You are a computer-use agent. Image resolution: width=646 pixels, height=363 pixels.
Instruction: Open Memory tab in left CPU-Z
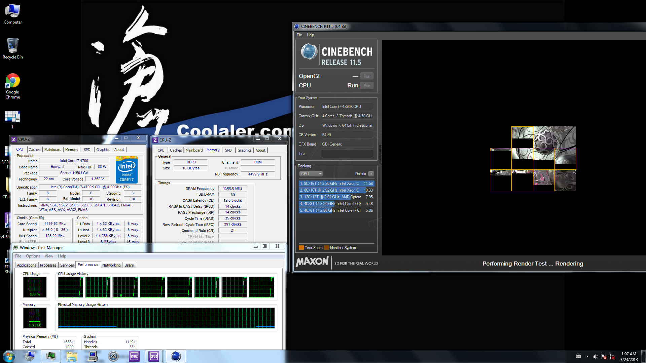click(72, 150)
